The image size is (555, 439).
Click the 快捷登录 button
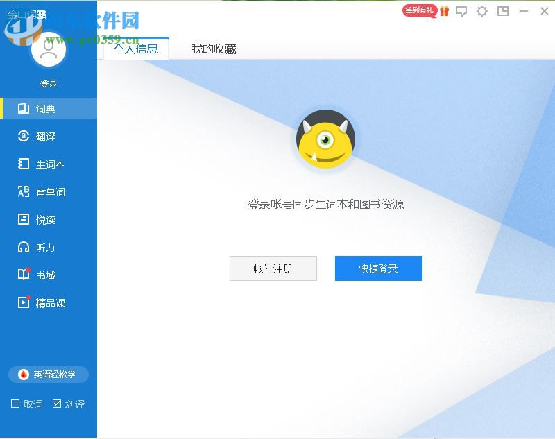pos(379,268)
